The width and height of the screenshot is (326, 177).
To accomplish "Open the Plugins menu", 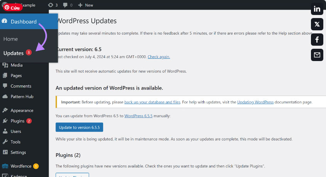I will pyautogui.click(x=17, y=121).
